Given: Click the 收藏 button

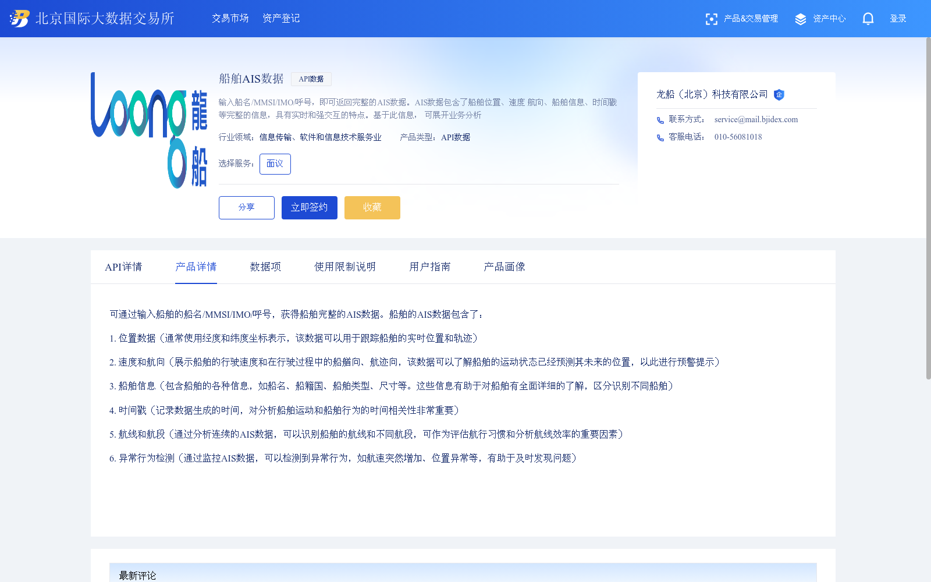Looking at the screenshot, I should tap(372, 208).
